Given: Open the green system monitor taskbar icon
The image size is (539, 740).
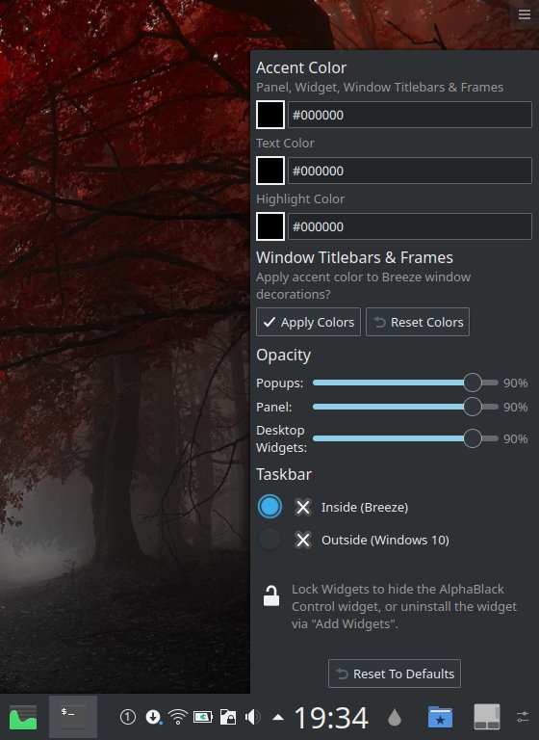Looking at the screenshot, I should coord(23,717).
